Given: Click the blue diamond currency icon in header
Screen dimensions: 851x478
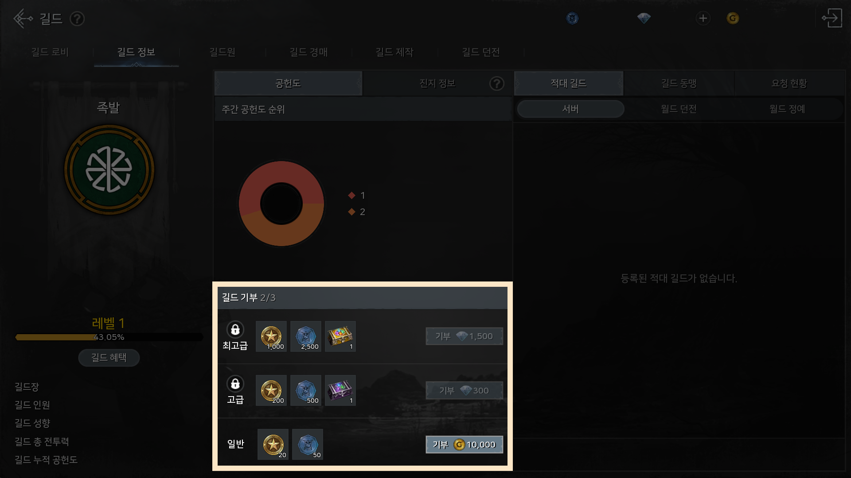Looking at the screenshot, I should click(644, 18).
